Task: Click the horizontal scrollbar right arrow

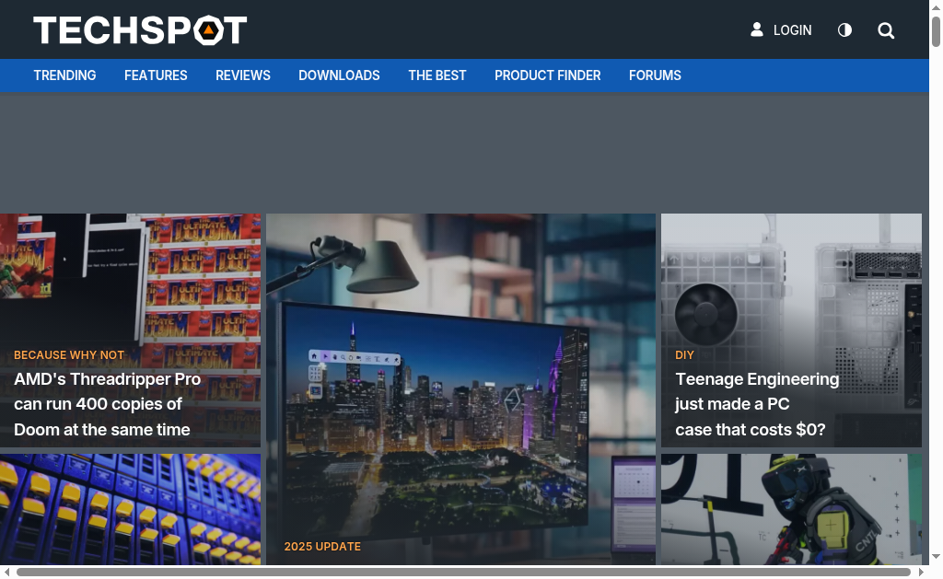Action: [x=921, y=572]
